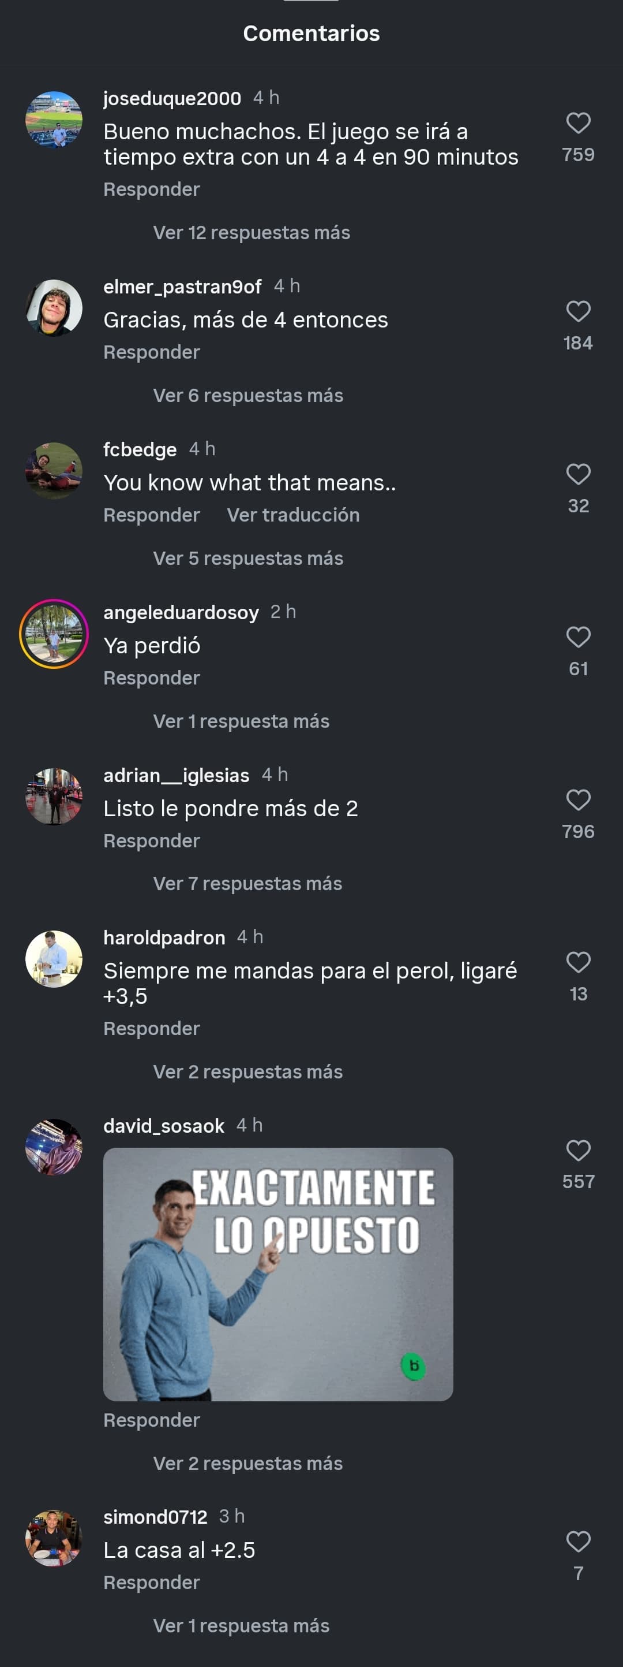Like adrian__iglesias's comment with 796 likes
623x1667 pixels.
pyautogui.click(x=578, y=800)
